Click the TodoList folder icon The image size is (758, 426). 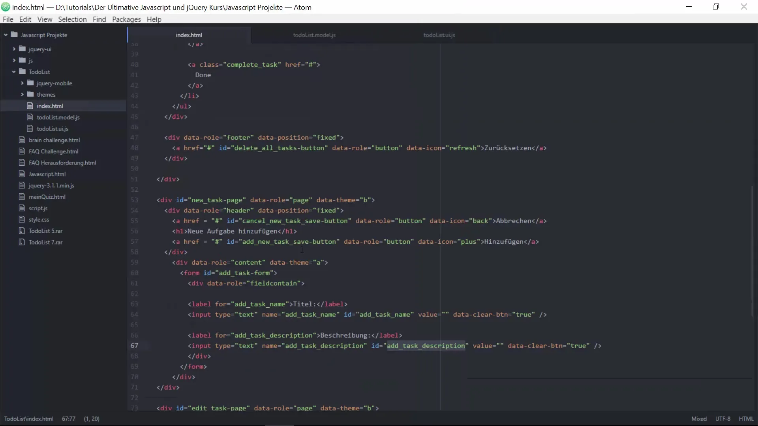(x=23, y=72)
